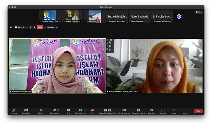Open the Security shield icon

coord(41,110)
